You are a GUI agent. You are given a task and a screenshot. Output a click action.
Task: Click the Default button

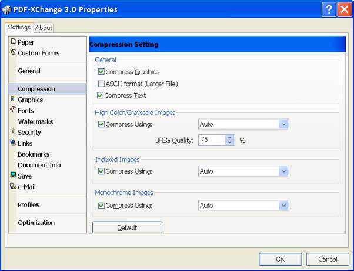coord(127,227)
